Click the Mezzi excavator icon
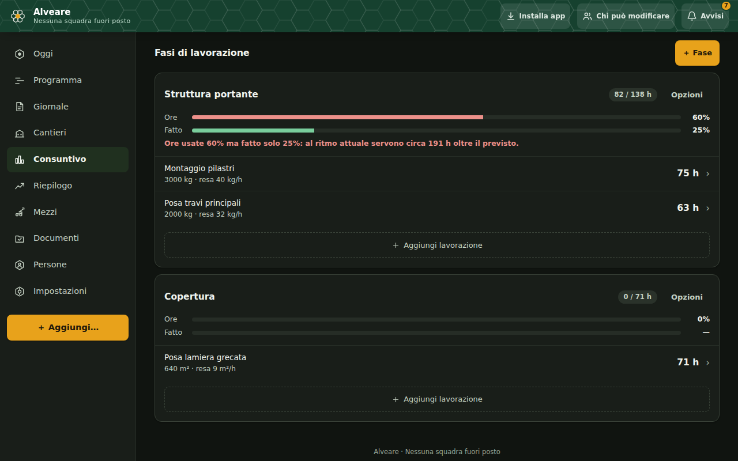 20,212
